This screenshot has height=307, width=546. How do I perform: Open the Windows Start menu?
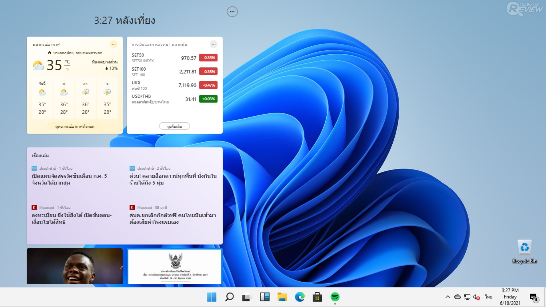(x=212, y=297)
